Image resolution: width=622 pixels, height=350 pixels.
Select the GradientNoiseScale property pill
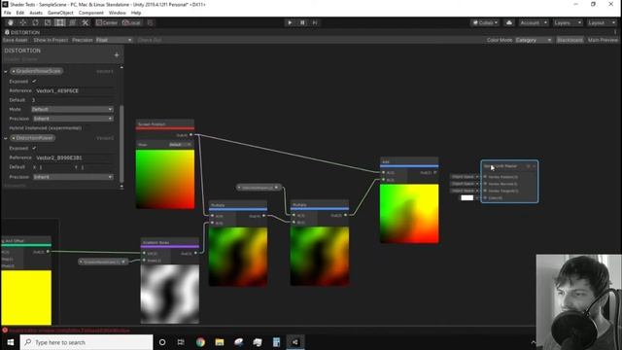(x=37, y=71)
